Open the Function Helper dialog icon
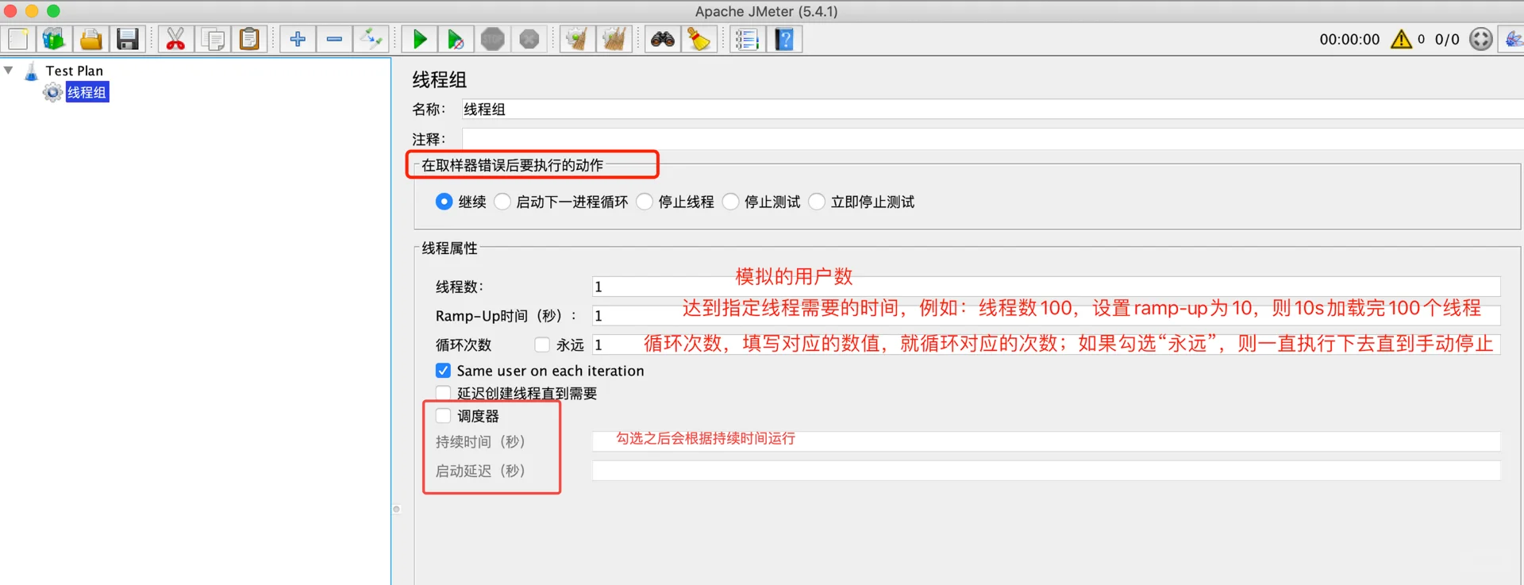Image resolution: width=1524 pixels, height=585 pixels. click(x=747, y=39)
